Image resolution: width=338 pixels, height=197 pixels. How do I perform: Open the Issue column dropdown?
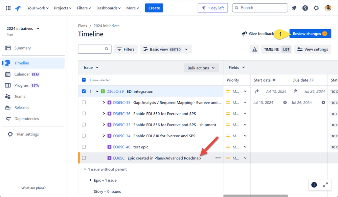91,67
